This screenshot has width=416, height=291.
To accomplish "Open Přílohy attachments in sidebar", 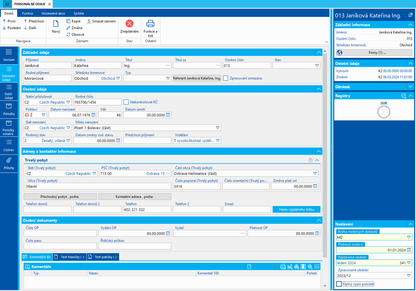I will (x=9, y=163).
